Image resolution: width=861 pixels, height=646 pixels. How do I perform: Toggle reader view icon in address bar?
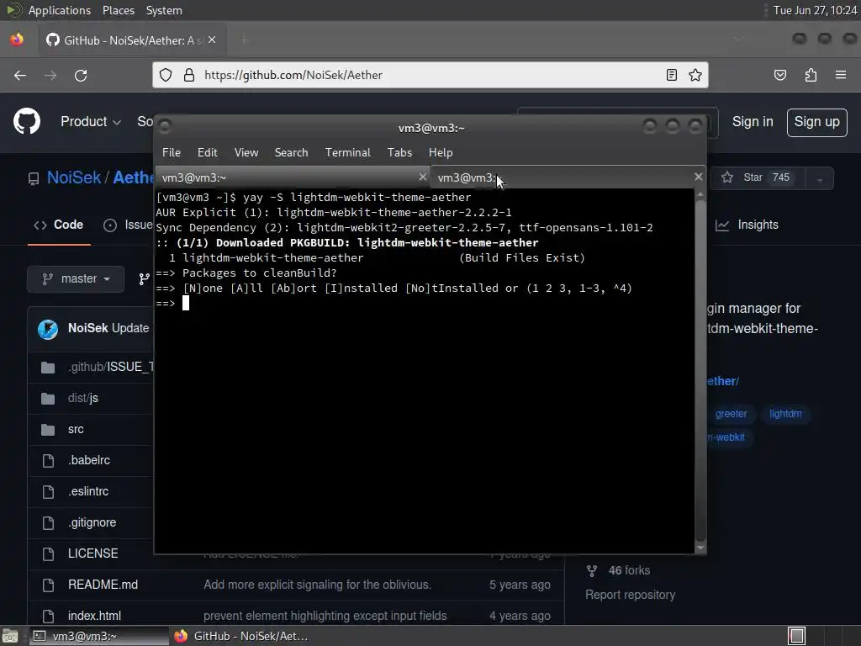[x=672, y=75]
